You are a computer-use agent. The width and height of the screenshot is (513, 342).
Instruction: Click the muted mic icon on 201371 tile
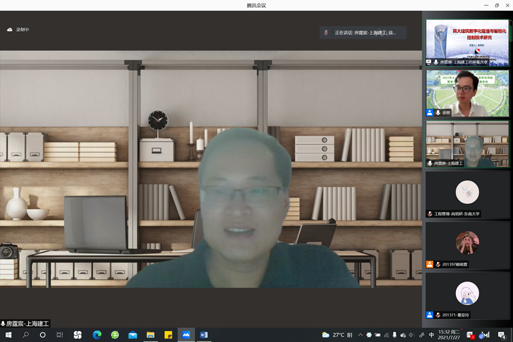(438, 315)
